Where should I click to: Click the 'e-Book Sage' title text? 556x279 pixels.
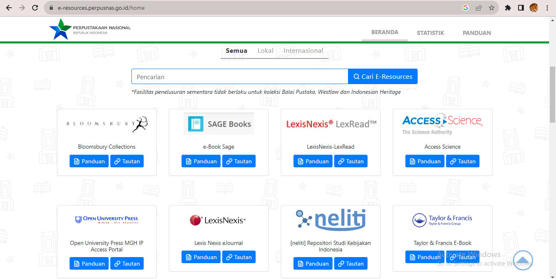219,147
